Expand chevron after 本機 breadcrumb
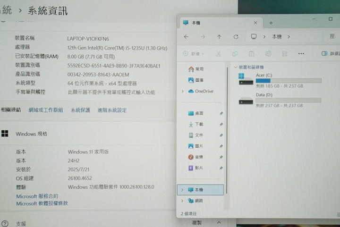The height and width of the screenshot is (227, 340). tap(289, 37)
